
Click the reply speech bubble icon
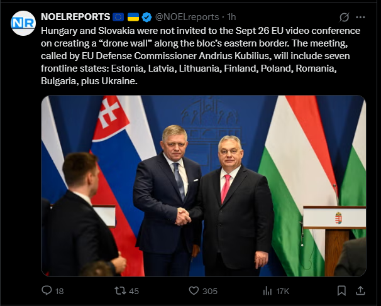coord(46,290)
